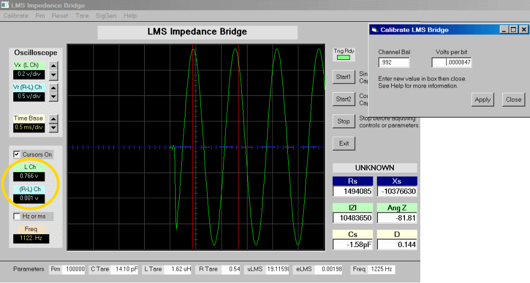This screenshot has height=283, width=530.
Task: Click the Stop button
Action: [x=343, y=121]
